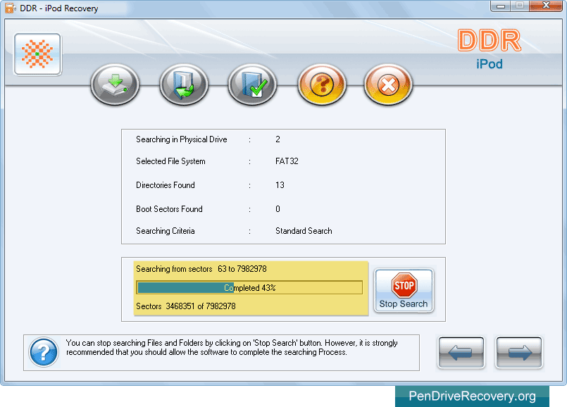The image size is (567, 407).
Task: Go back with the left arrow button
Action: coord(461,352)
